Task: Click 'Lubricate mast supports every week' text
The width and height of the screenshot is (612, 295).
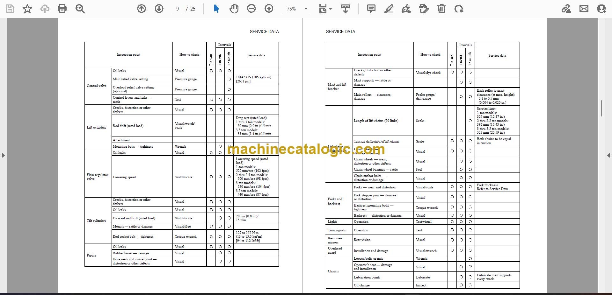Action: pyautogui.click(x=494, y=277)
